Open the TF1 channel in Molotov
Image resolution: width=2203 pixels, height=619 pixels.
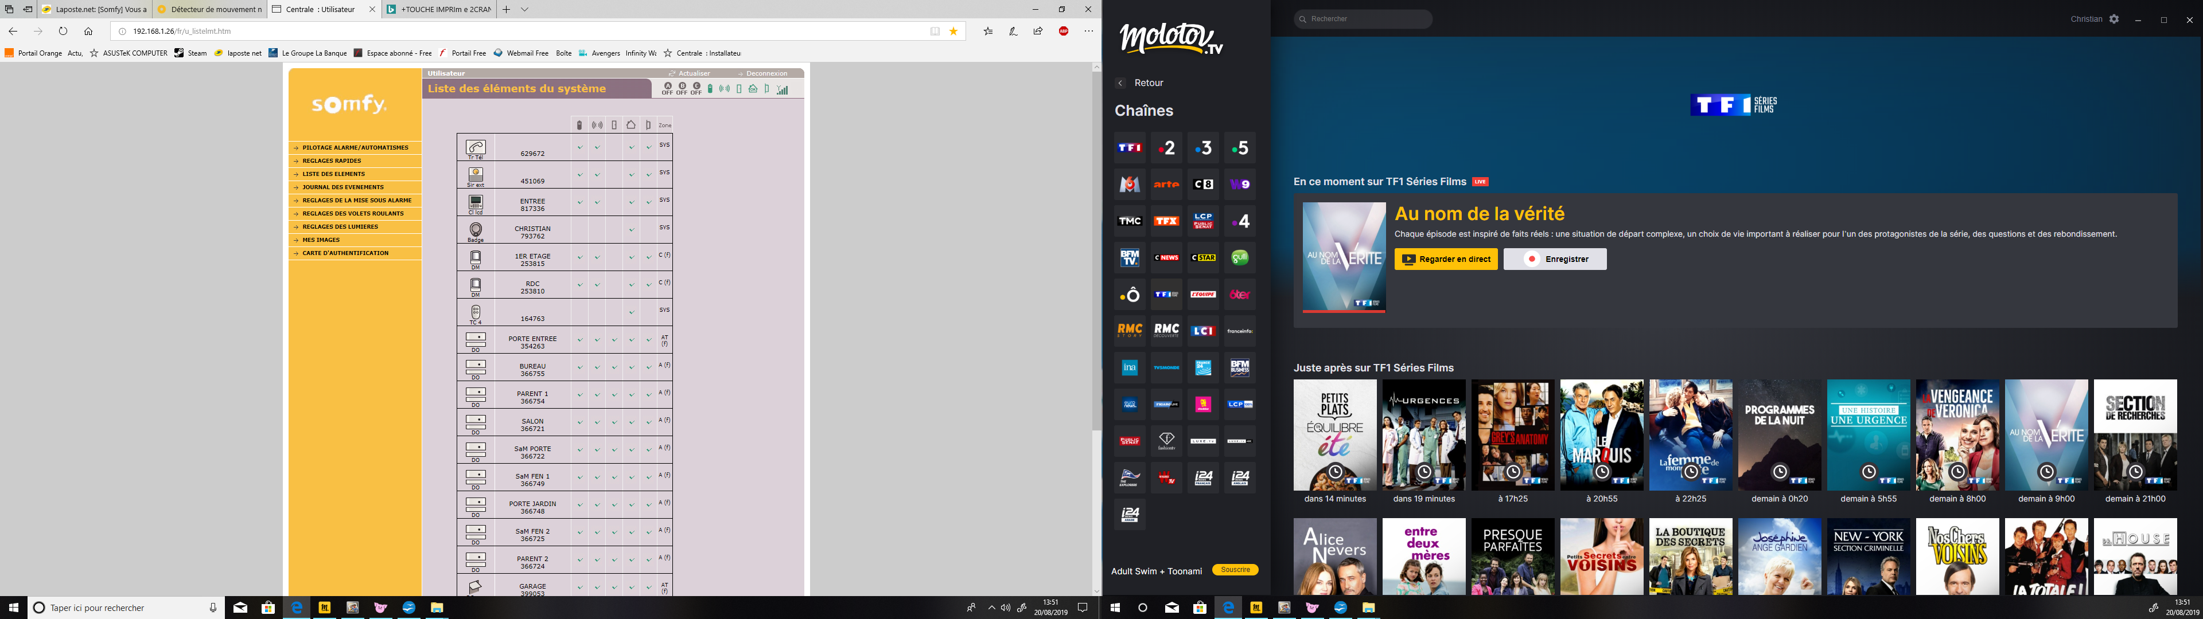click(x=1130, y=148)
